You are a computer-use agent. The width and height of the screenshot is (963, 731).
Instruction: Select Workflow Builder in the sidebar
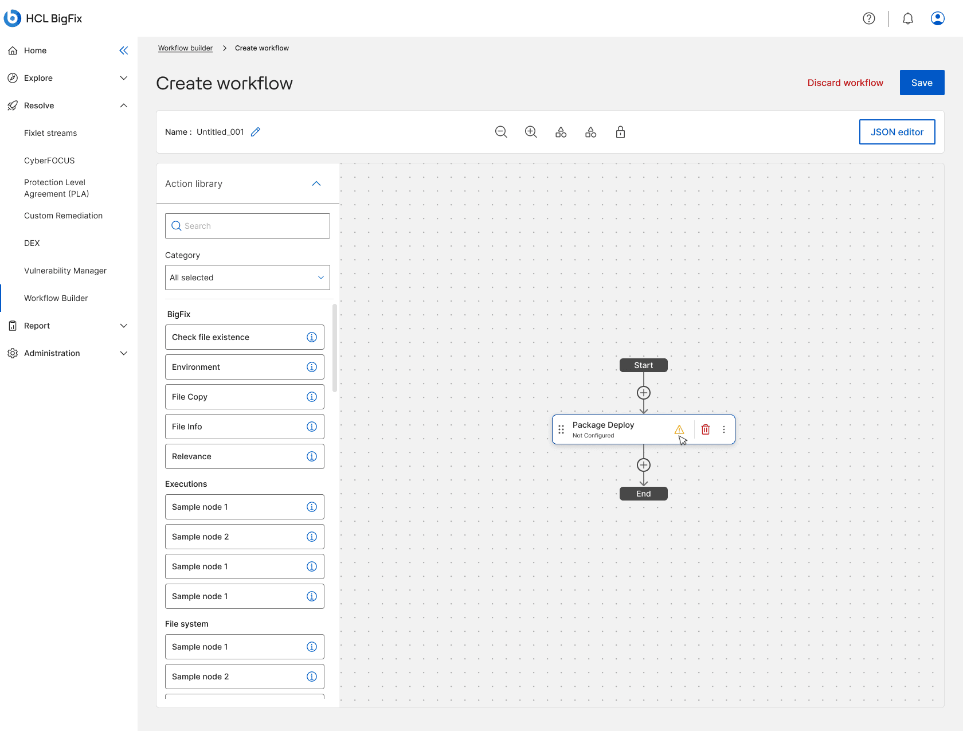tap(56, 298)
